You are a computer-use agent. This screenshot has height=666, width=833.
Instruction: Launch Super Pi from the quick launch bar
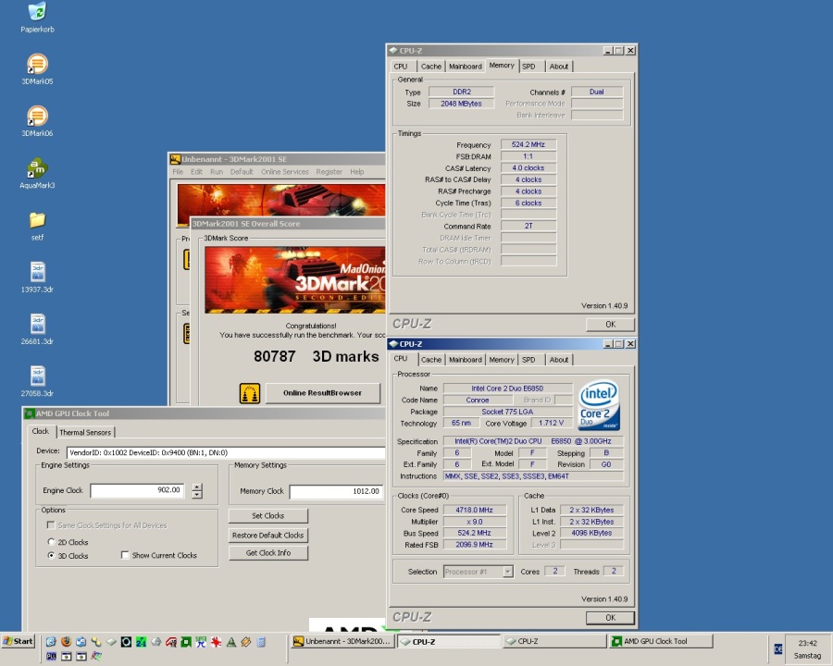[x=201, y=642]
